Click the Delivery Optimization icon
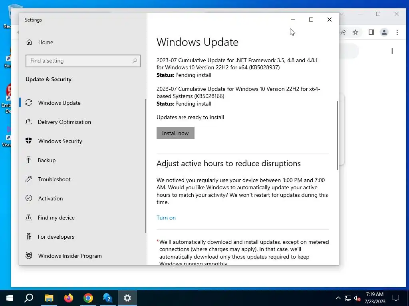Screen dimensions: 409x306 coord(29,122)
